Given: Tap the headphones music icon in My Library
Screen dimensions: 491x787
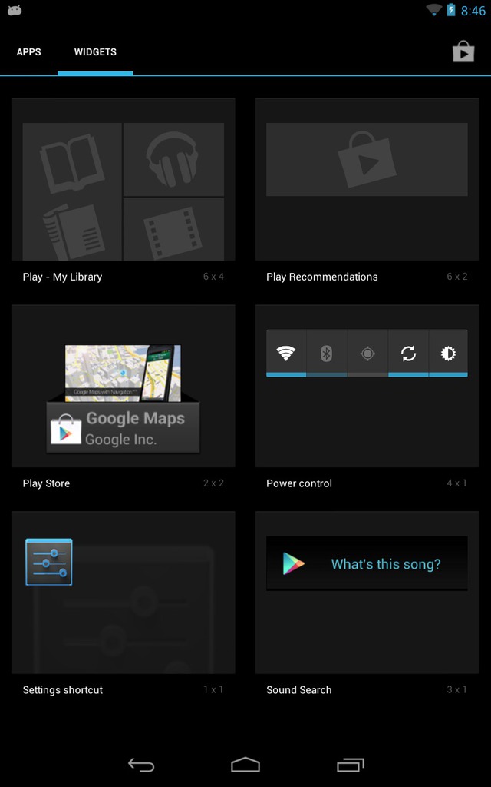Looking at the screenshot, I should coord(173,159).
